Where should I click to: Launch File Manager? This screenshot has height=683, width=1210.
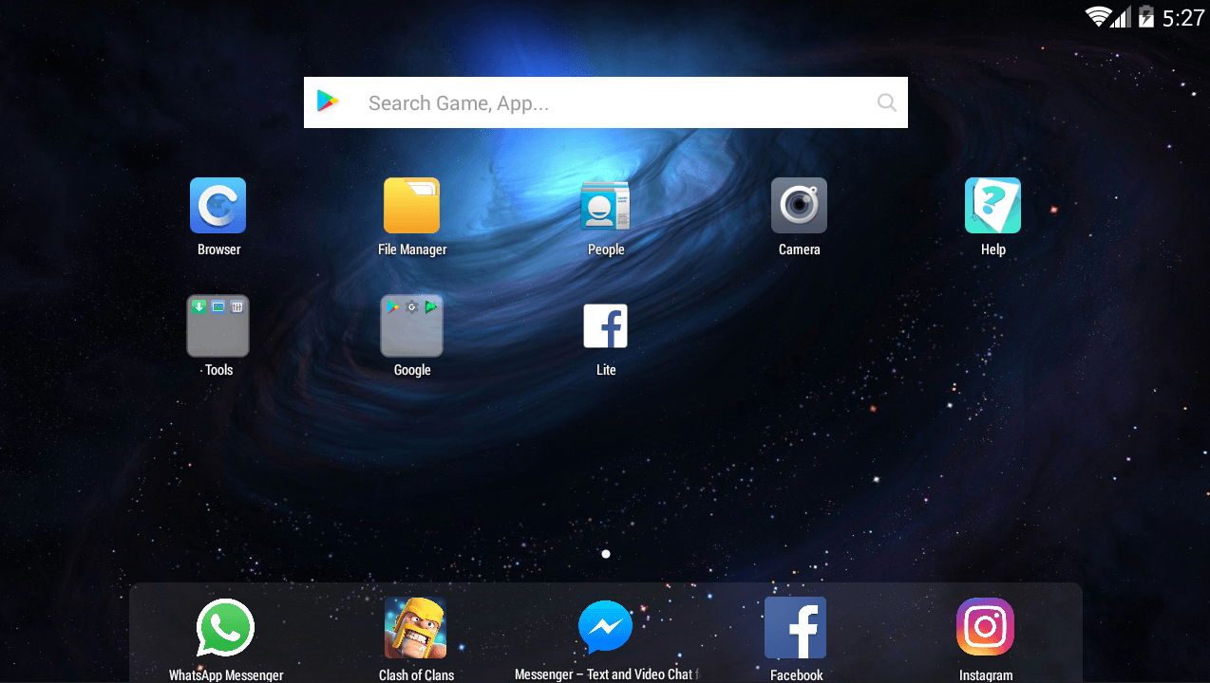pos(411,205)
